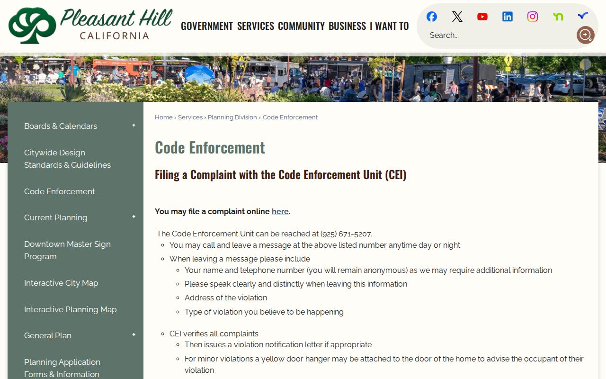Viewport: 606px width, 379px height.
Task: Open the Nextdoor social icon
Action: [558, 17]
